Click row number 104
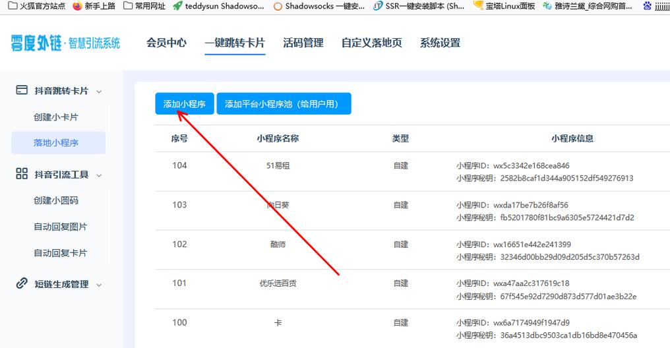The height and width of the screenshot is (348, 670). [x=179, y=165]
